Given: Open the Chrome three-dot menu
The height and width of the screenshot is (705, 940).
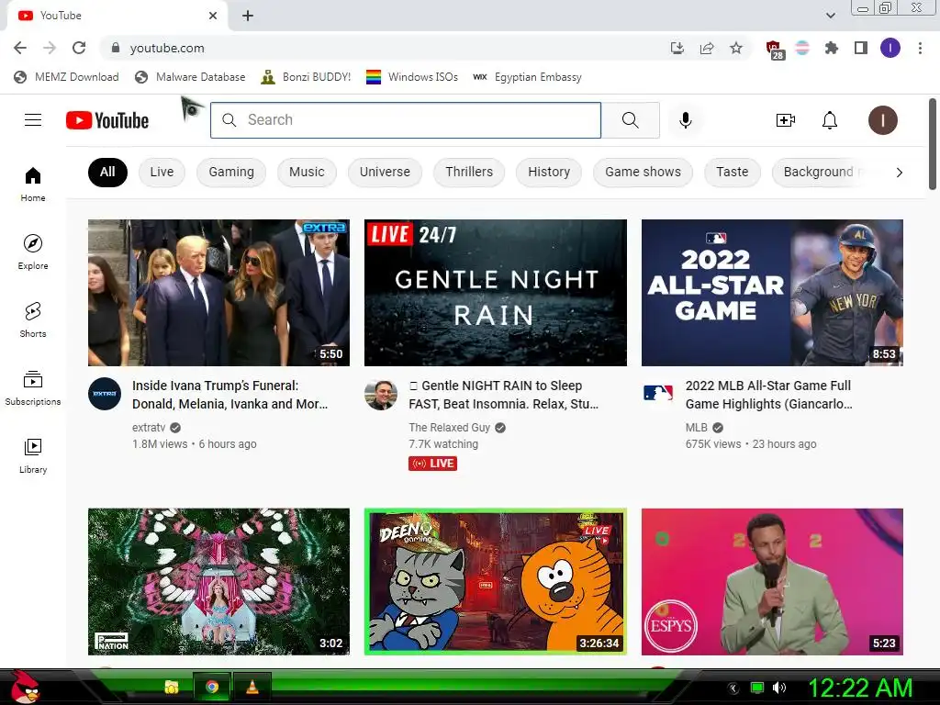Looking at the screenshot, I should [x=920, y=48].
